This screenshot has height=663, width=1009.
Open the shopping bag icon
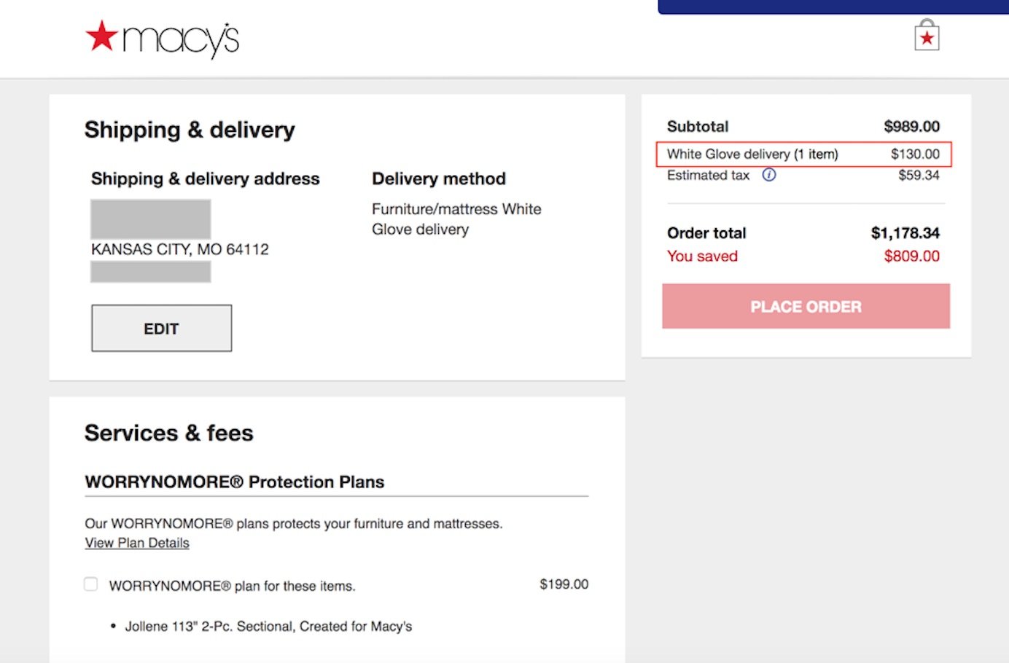tap(927, 35)
